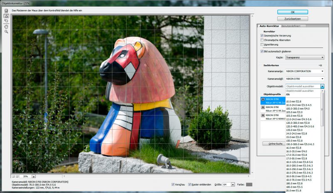This screenshot has height=193, width=333.
Task: Click profile icon of Nikon AF-S NIKKOR entry
Action: point(263,115)
